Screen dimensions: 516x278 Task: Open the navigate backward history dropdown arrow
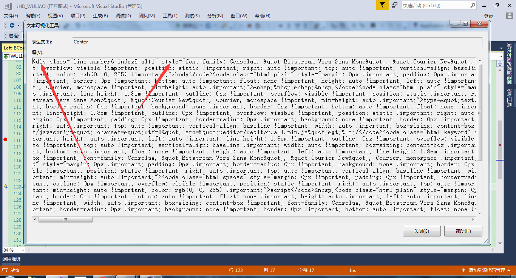click(18, 25)
